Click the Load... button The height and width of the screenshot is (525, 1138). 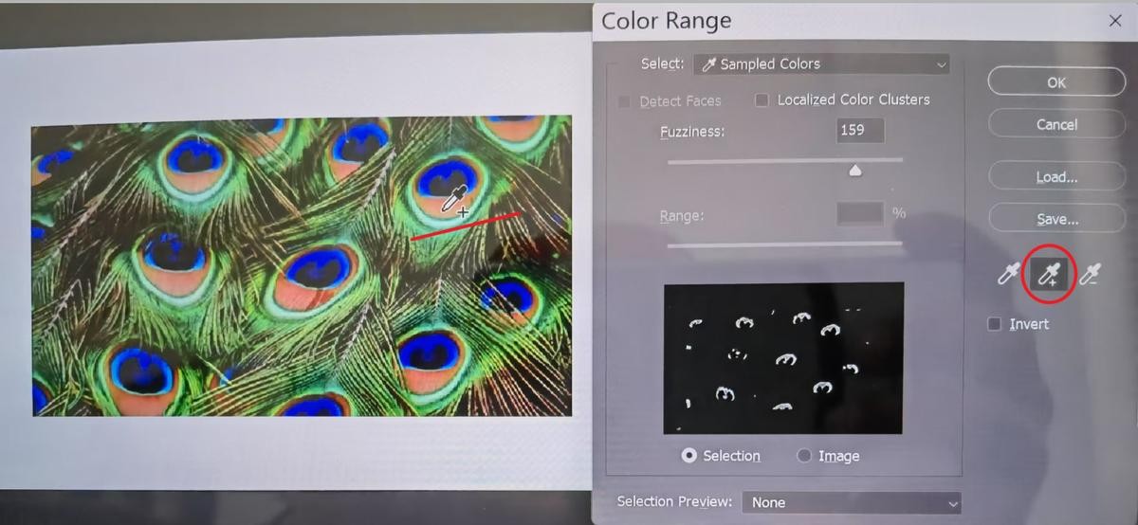pyautogui.click(x=1056, y=177)
